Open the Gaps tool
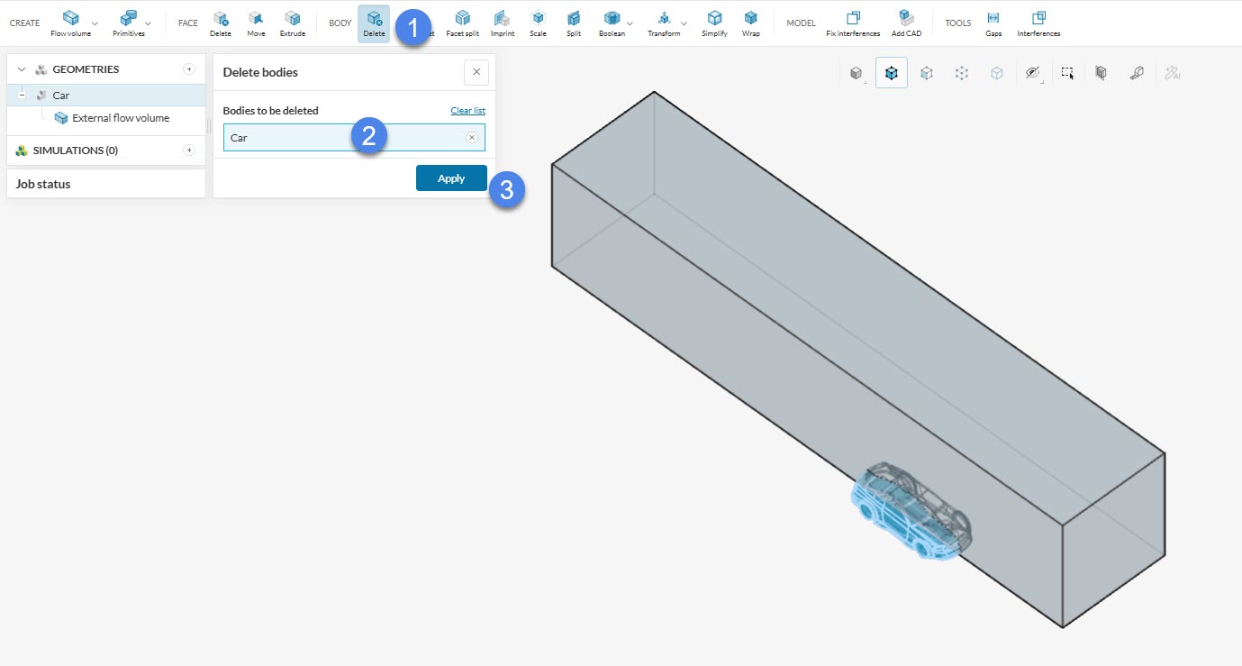 point(993,23)
